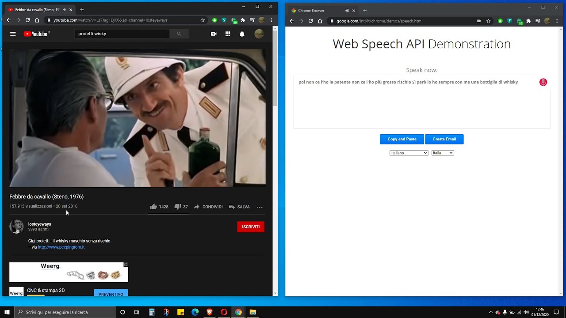Open the Italiano language dropdown

pos(409,153)
